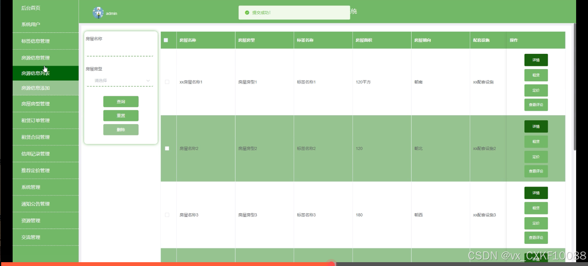Expand 租赁订单管理 sidebar menu
The width and height of the screenshot is (588, 266).
[46, 121]
